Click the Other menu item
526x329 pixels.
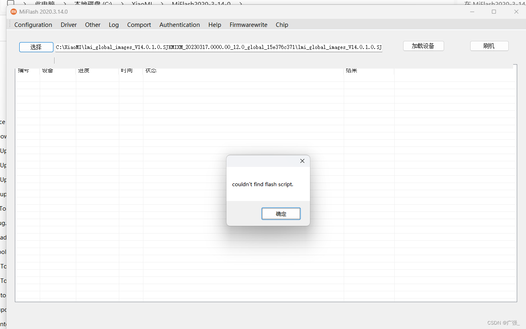pyautogui.click(x=93, y=25)
